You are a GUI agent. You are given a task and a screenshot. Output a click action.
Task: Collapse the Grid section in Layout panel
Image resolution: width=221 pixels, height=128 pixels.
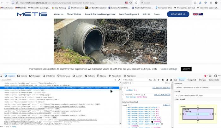pyautogui.click(x=176, y=92)
